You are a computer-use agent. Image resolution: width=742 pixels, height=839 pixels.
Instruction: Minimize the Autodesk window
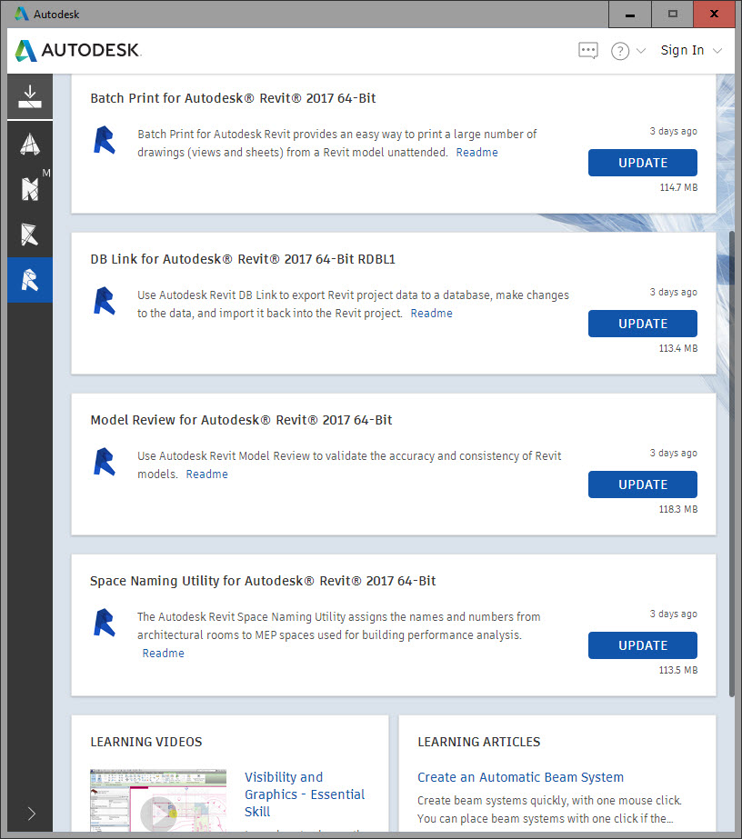pyautogui.click(x=630, y=14)
